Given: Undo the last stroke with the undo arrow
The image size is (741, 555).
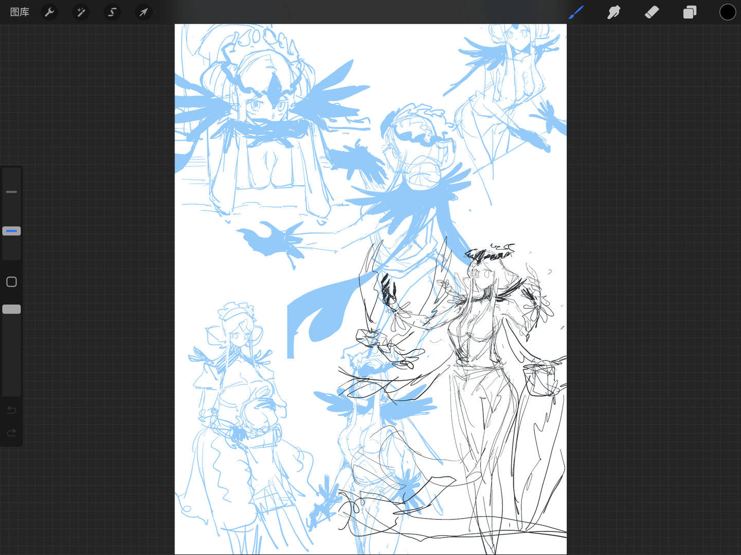Looking at the screenshot, I should 11,410.
